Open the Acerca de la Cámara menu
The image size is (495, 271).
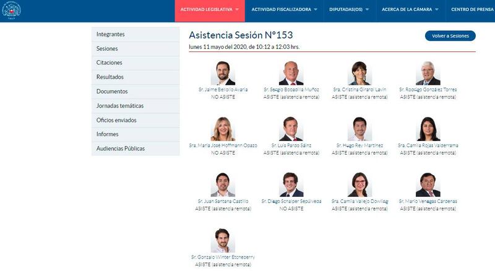pyautogui.click(x=410, y=9)
